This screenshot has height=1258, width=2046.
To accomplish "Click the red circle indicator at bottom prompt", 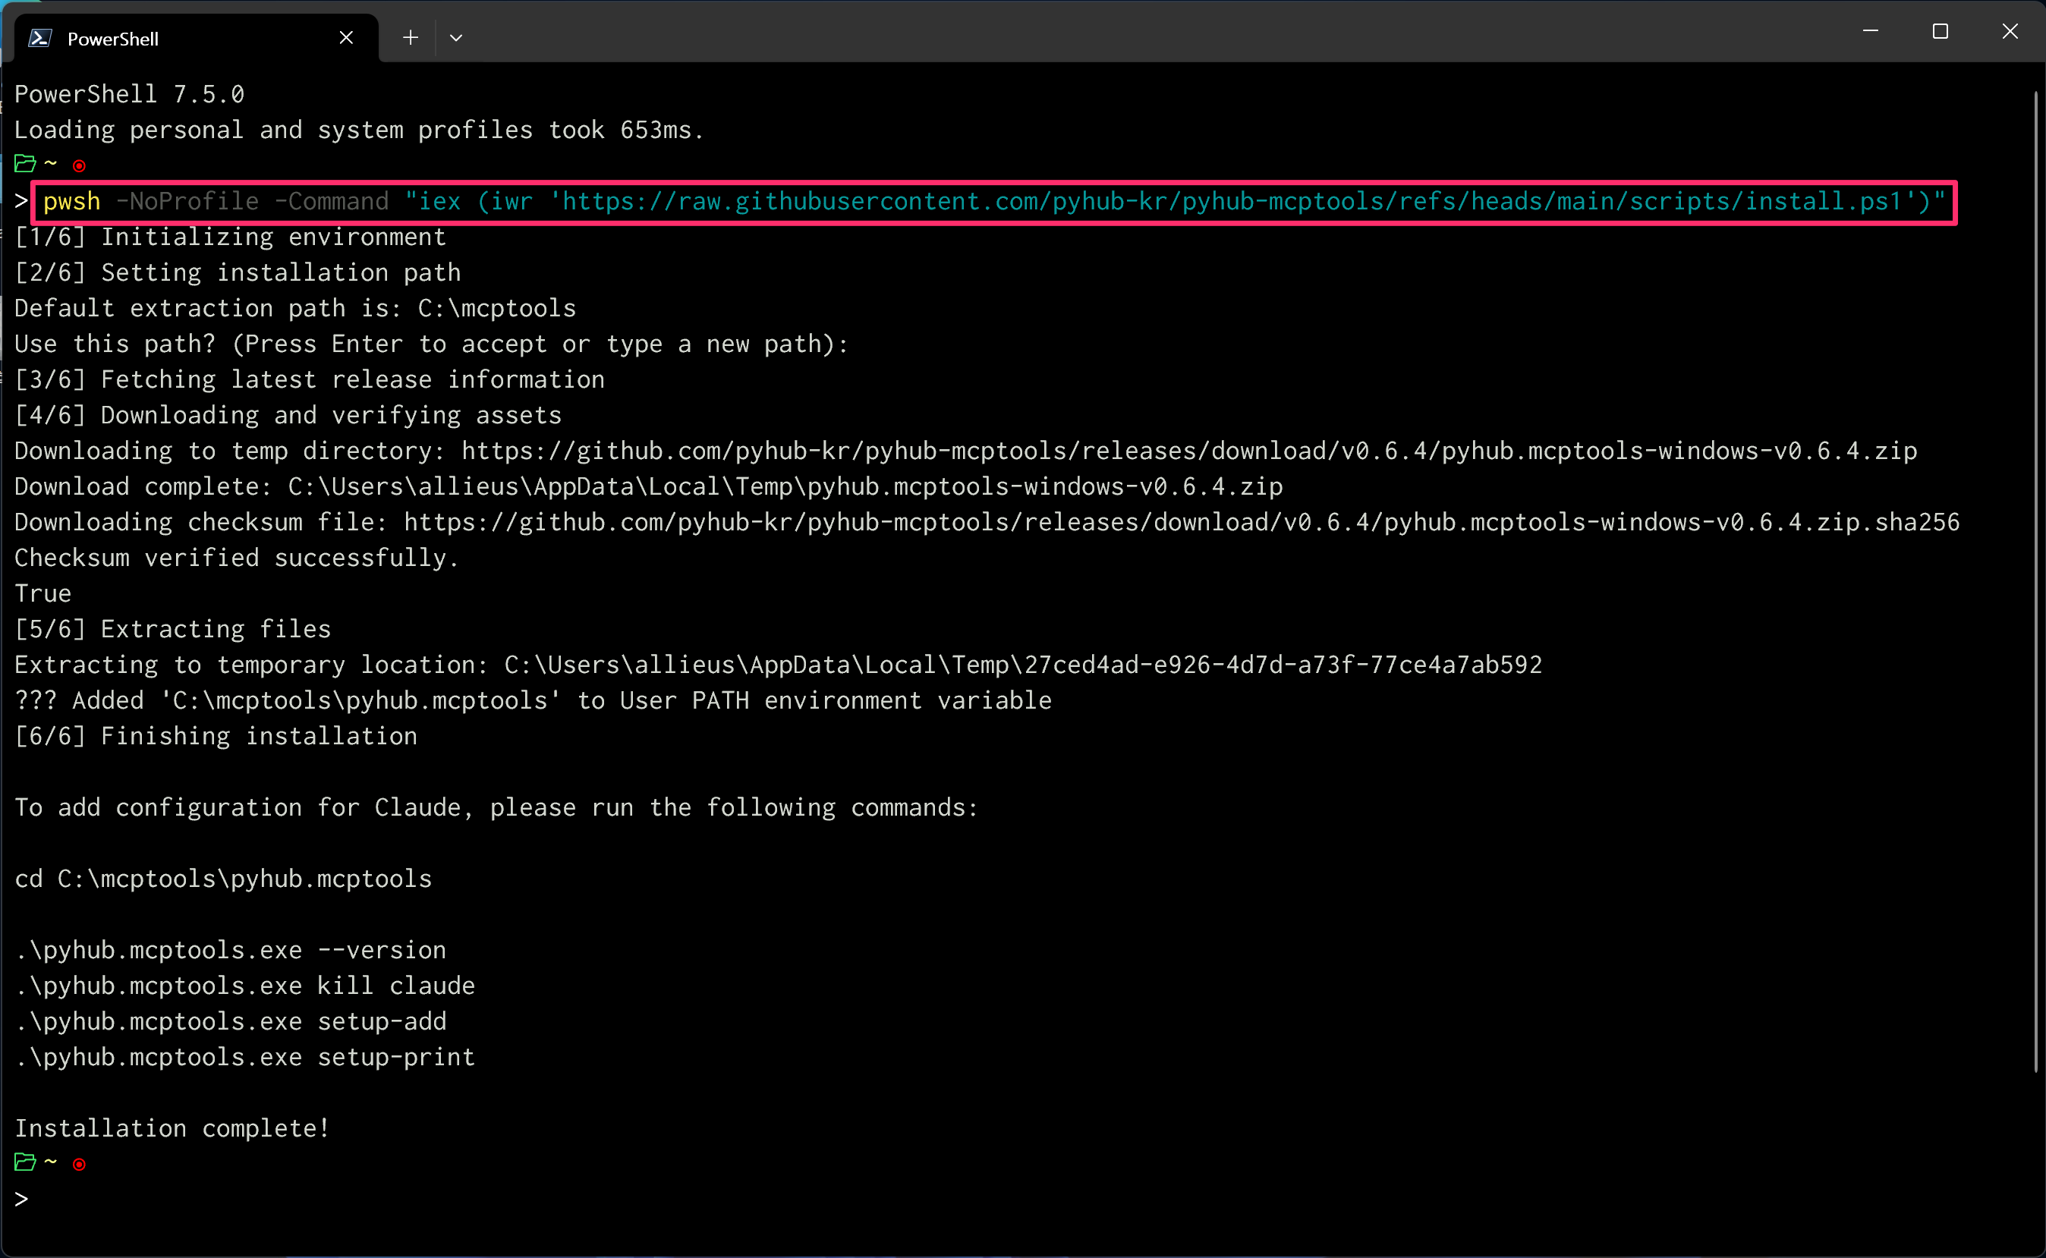I will pyautogui.click(x=79, y=1164).
